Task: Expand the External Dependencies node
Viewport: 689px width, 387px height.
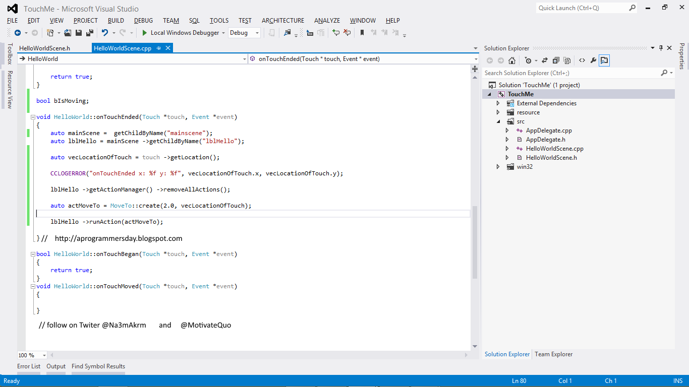Action: (498, 103)
